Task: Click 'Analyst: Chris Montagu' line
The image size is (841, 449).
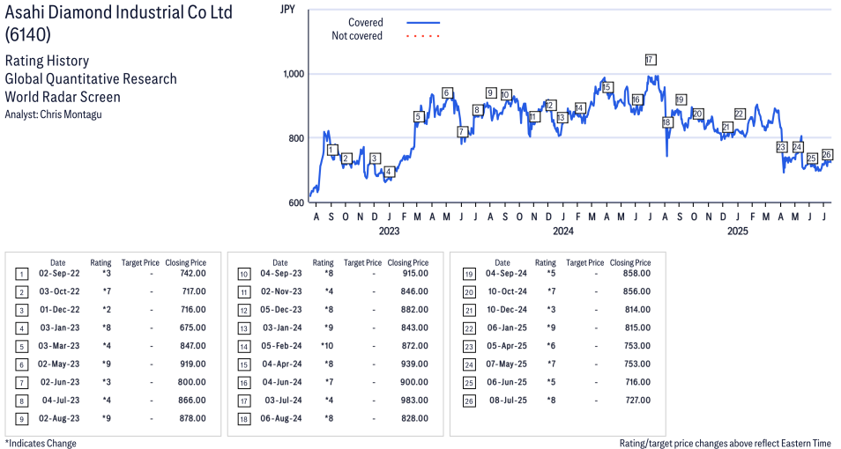Action: point(53,114)
